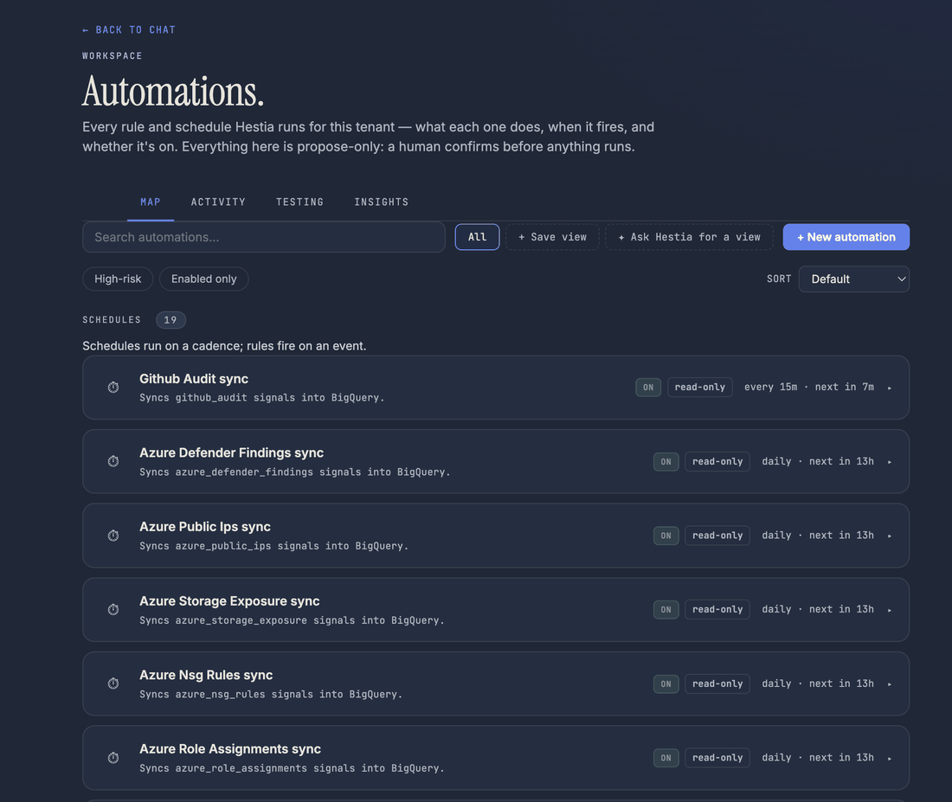Open the Azure Nsg Rules sync title

coord(206,675)
